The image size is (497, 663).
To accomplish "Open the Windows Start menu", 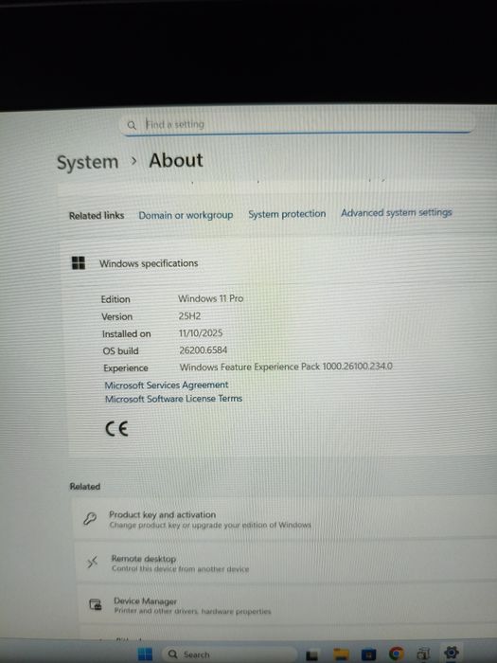I will [145, 654].
